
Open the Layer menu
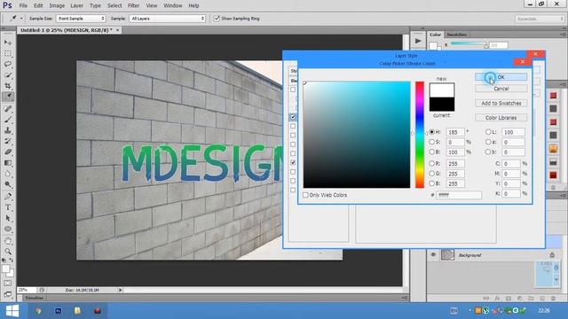(76, 5)
